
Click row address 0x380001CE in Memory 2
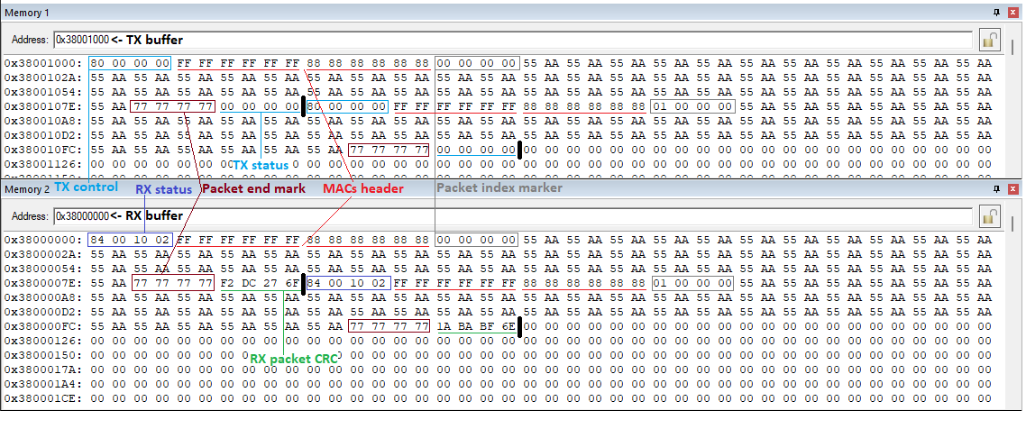pos(42,398)
